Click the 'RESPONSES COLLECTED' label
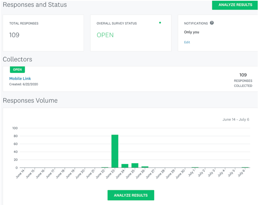Screen dimensions: 269x205 pos(243,83)
